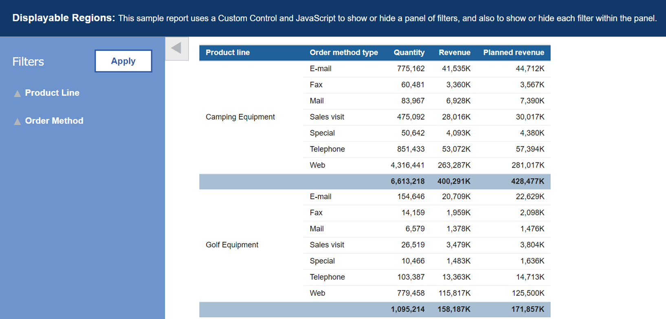666x319 pixels.
Task: Click the Quantity column header
Action: click(409, 52)
